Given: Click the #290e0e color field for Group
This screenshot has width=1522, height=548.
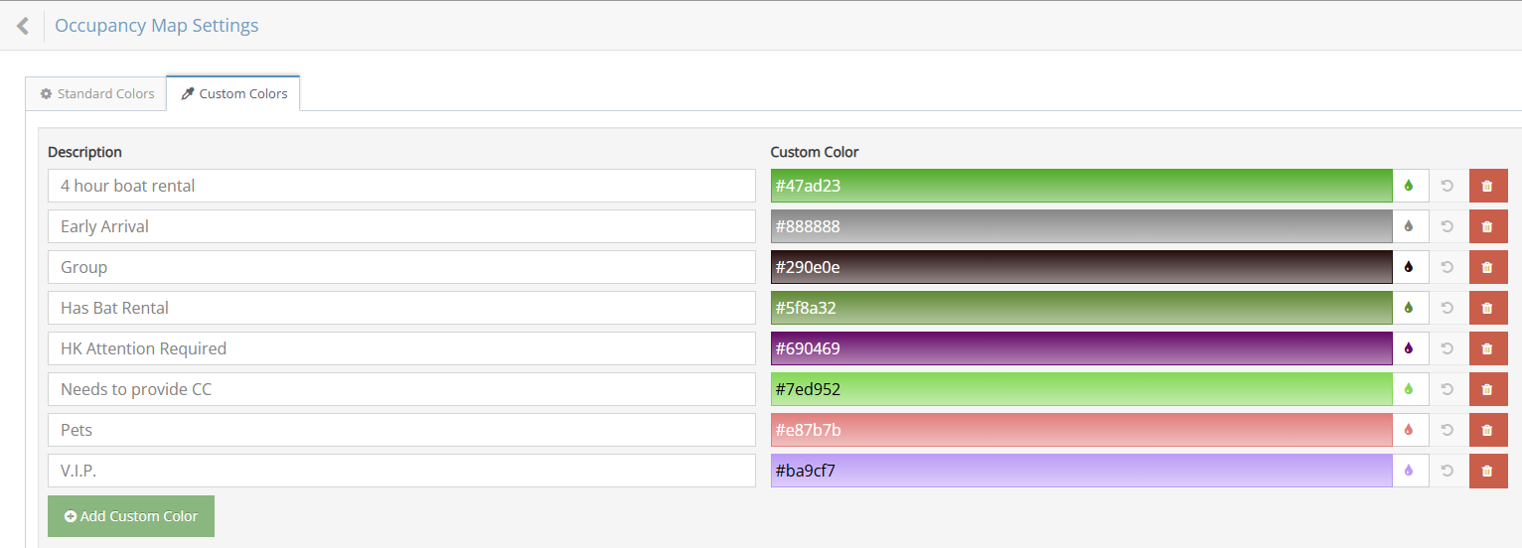Looking at the screenshot, I should coord(1081,267).
